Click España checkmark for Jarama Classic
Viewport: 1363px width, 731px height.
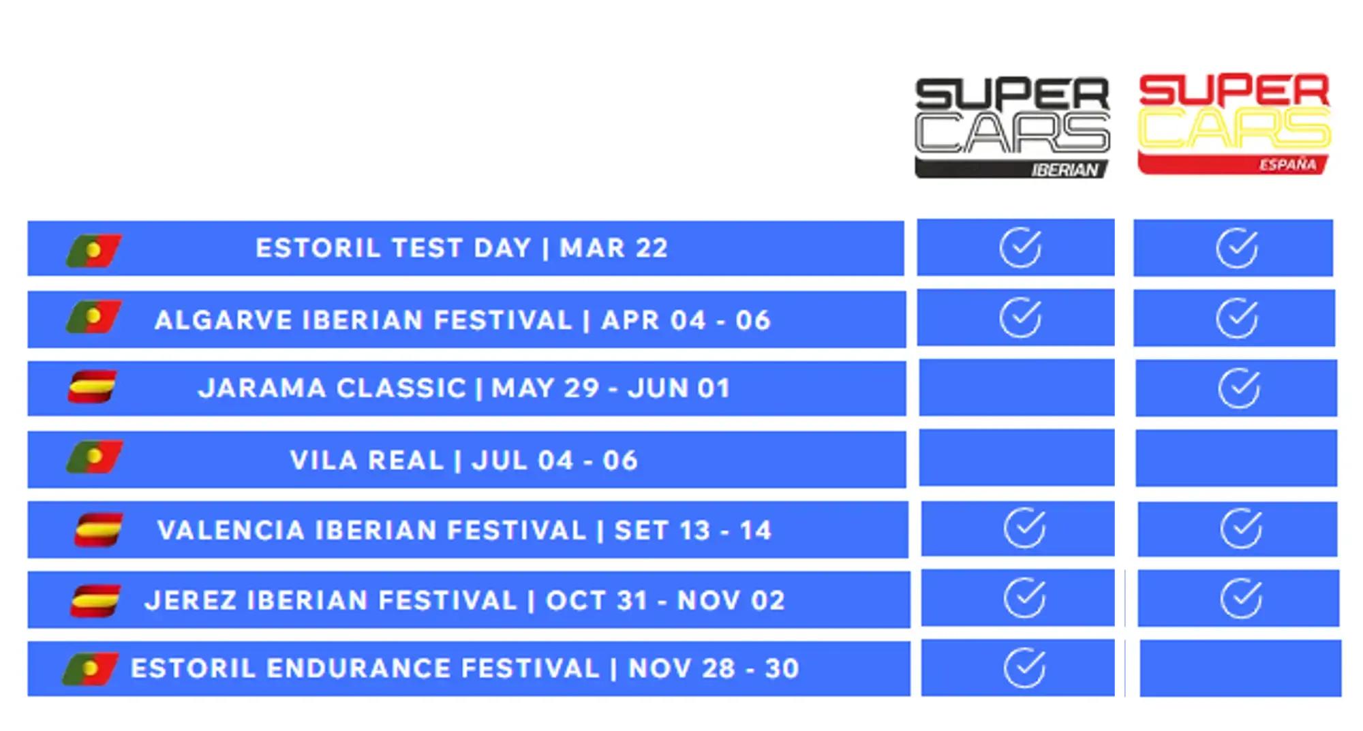[1239, 388]
